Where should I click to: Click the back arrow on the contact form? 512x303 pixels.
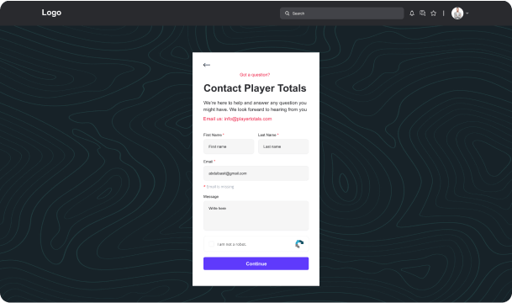206,65
